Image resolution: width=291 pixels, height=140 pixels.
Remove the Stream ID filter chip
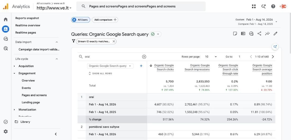[114, 41]
